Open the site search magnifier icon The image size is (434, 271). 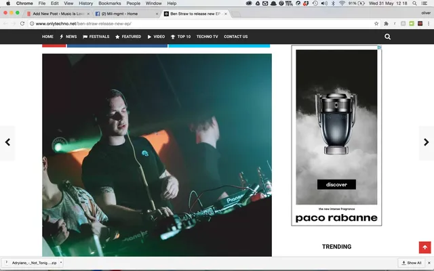point(387,37)
